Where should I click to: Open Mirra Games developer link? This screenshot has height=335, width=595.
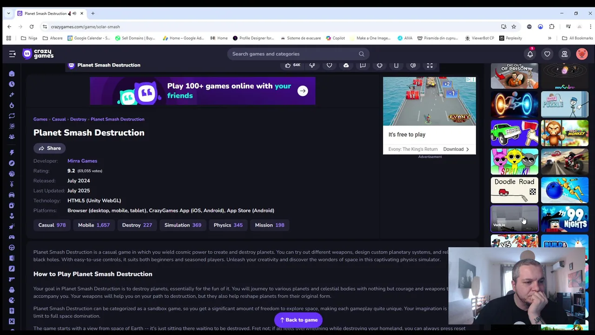pos(82,161)
